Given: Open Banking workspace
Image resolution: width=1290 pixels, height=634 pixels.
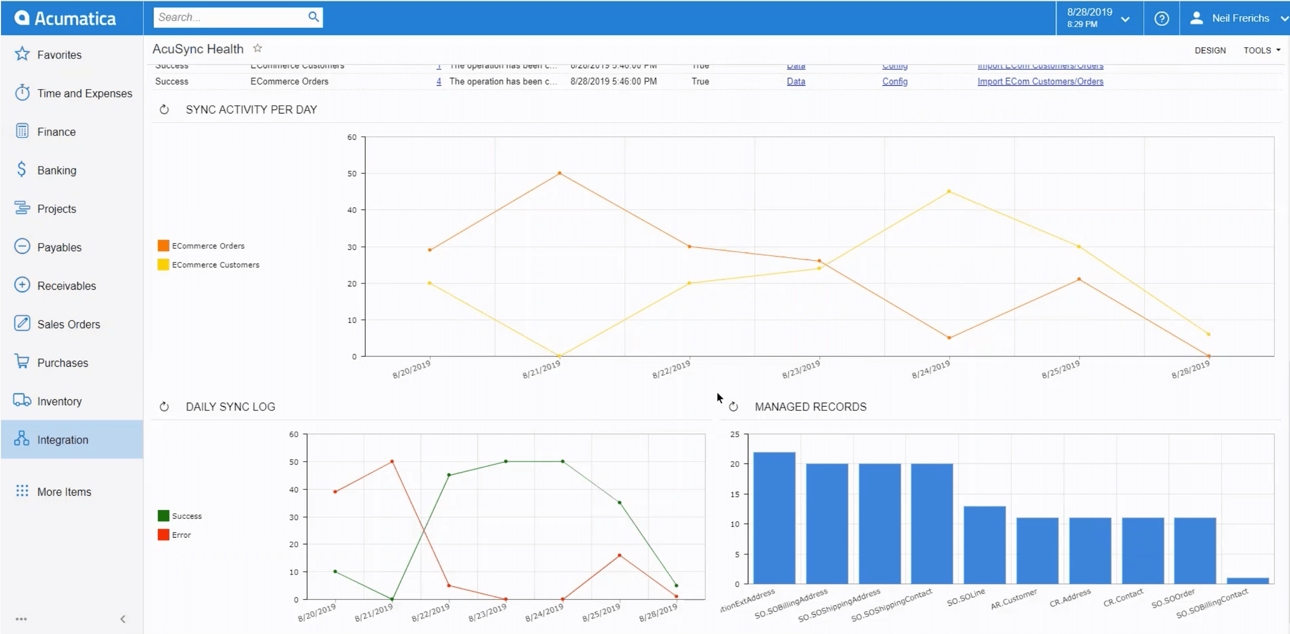Looking at the screenshot, I should [x=72, y=170].
